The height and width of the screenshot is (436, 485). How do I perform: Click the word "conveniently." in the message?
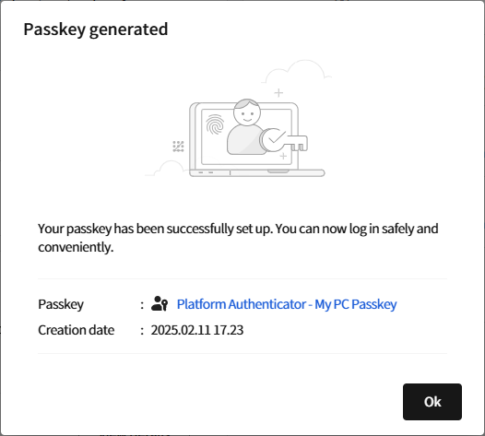76,247
